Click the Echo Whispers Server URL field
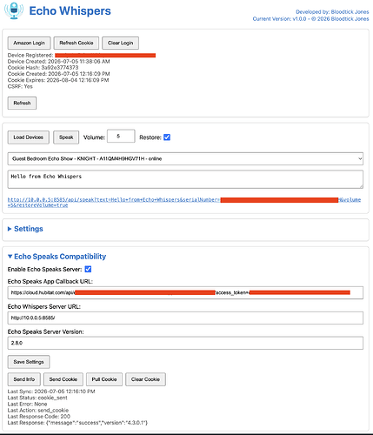 [x=185, y=318]
